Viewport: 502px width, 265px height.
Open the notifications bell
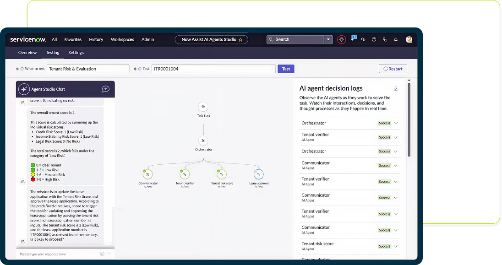[396, 40]
